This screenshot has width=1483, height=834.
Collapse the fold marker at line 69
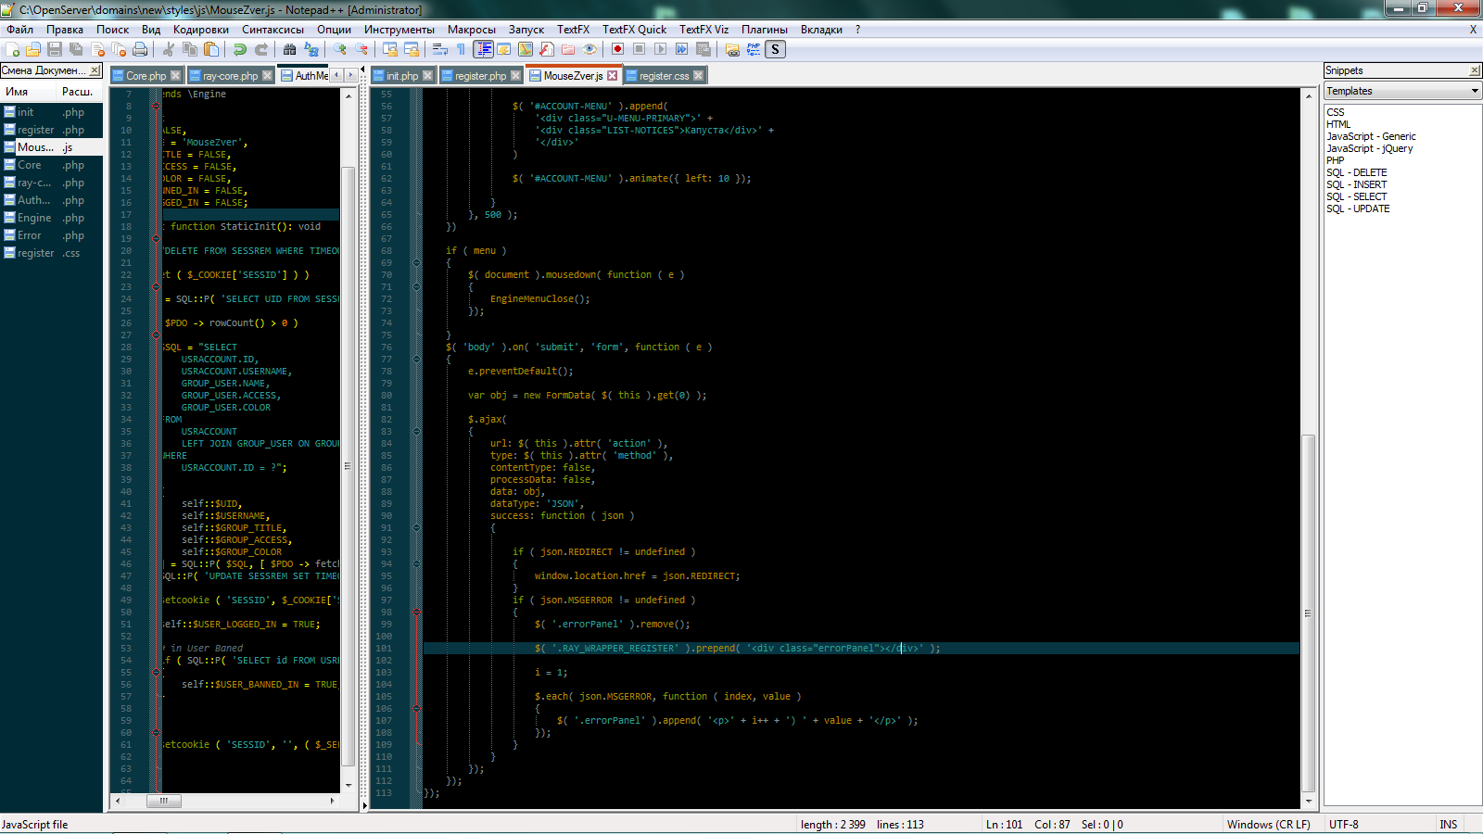pos(416,262)
